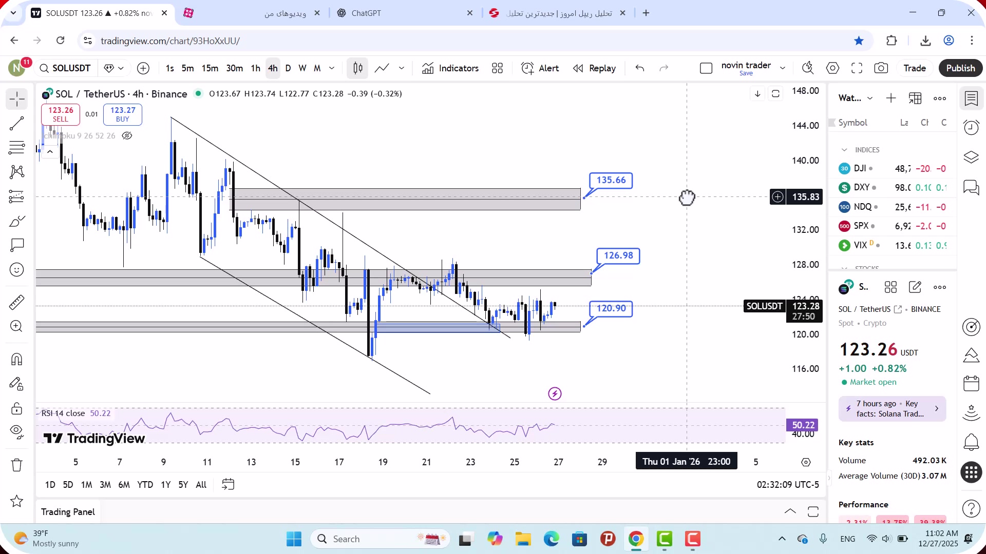The height and width of the screenshot is (554, 986).
Task: Open Chrome from the Windows taskbar
Action: click(636, 539)
